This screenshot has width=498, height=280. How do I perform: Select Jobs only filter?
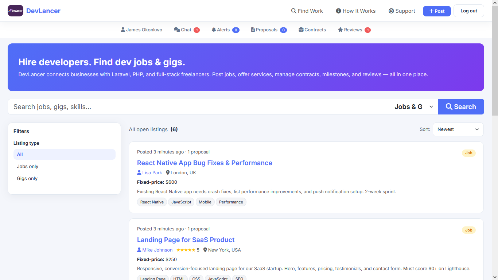[x=65, y=166]
